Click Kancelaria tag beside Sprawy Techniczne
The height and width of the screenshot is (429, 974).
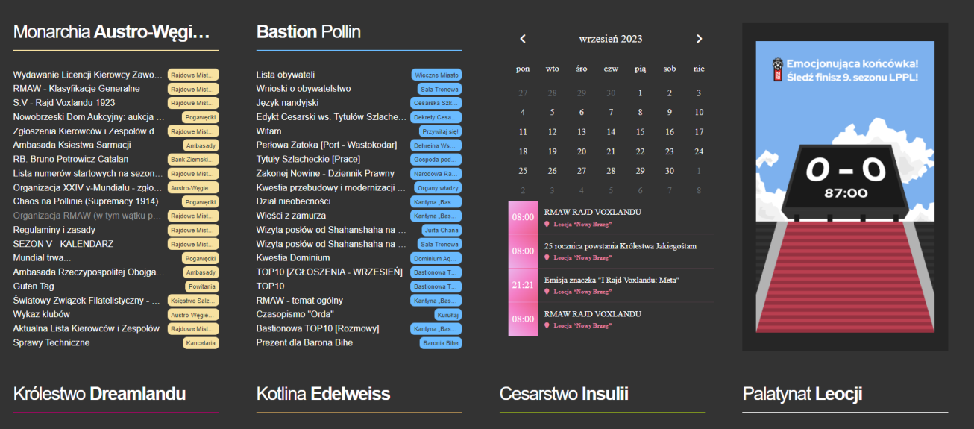coord(201,343)
